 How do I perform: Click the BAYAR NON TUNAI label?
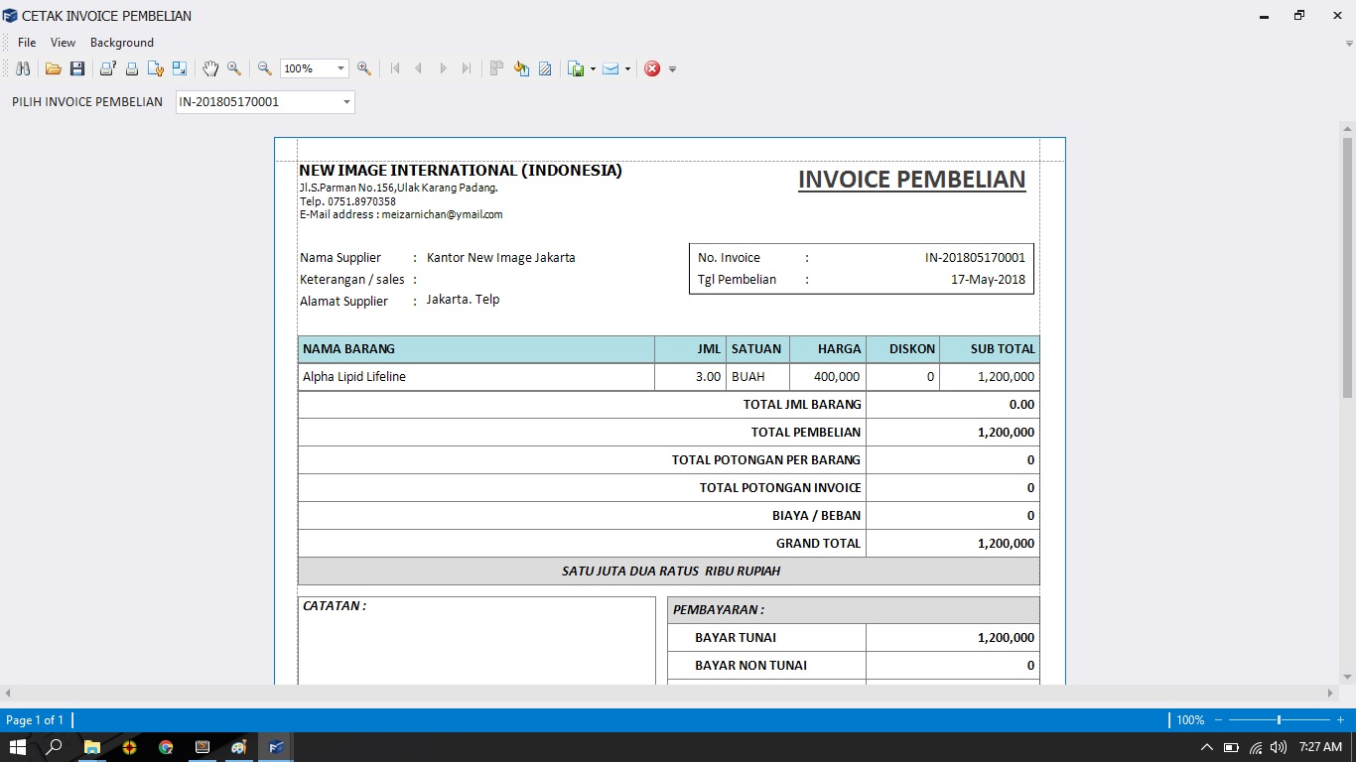pos(750,666)
